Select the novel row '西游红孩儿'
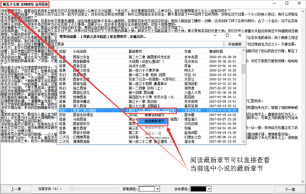Viewport: 306px width, 194px height. pos(148,92)
